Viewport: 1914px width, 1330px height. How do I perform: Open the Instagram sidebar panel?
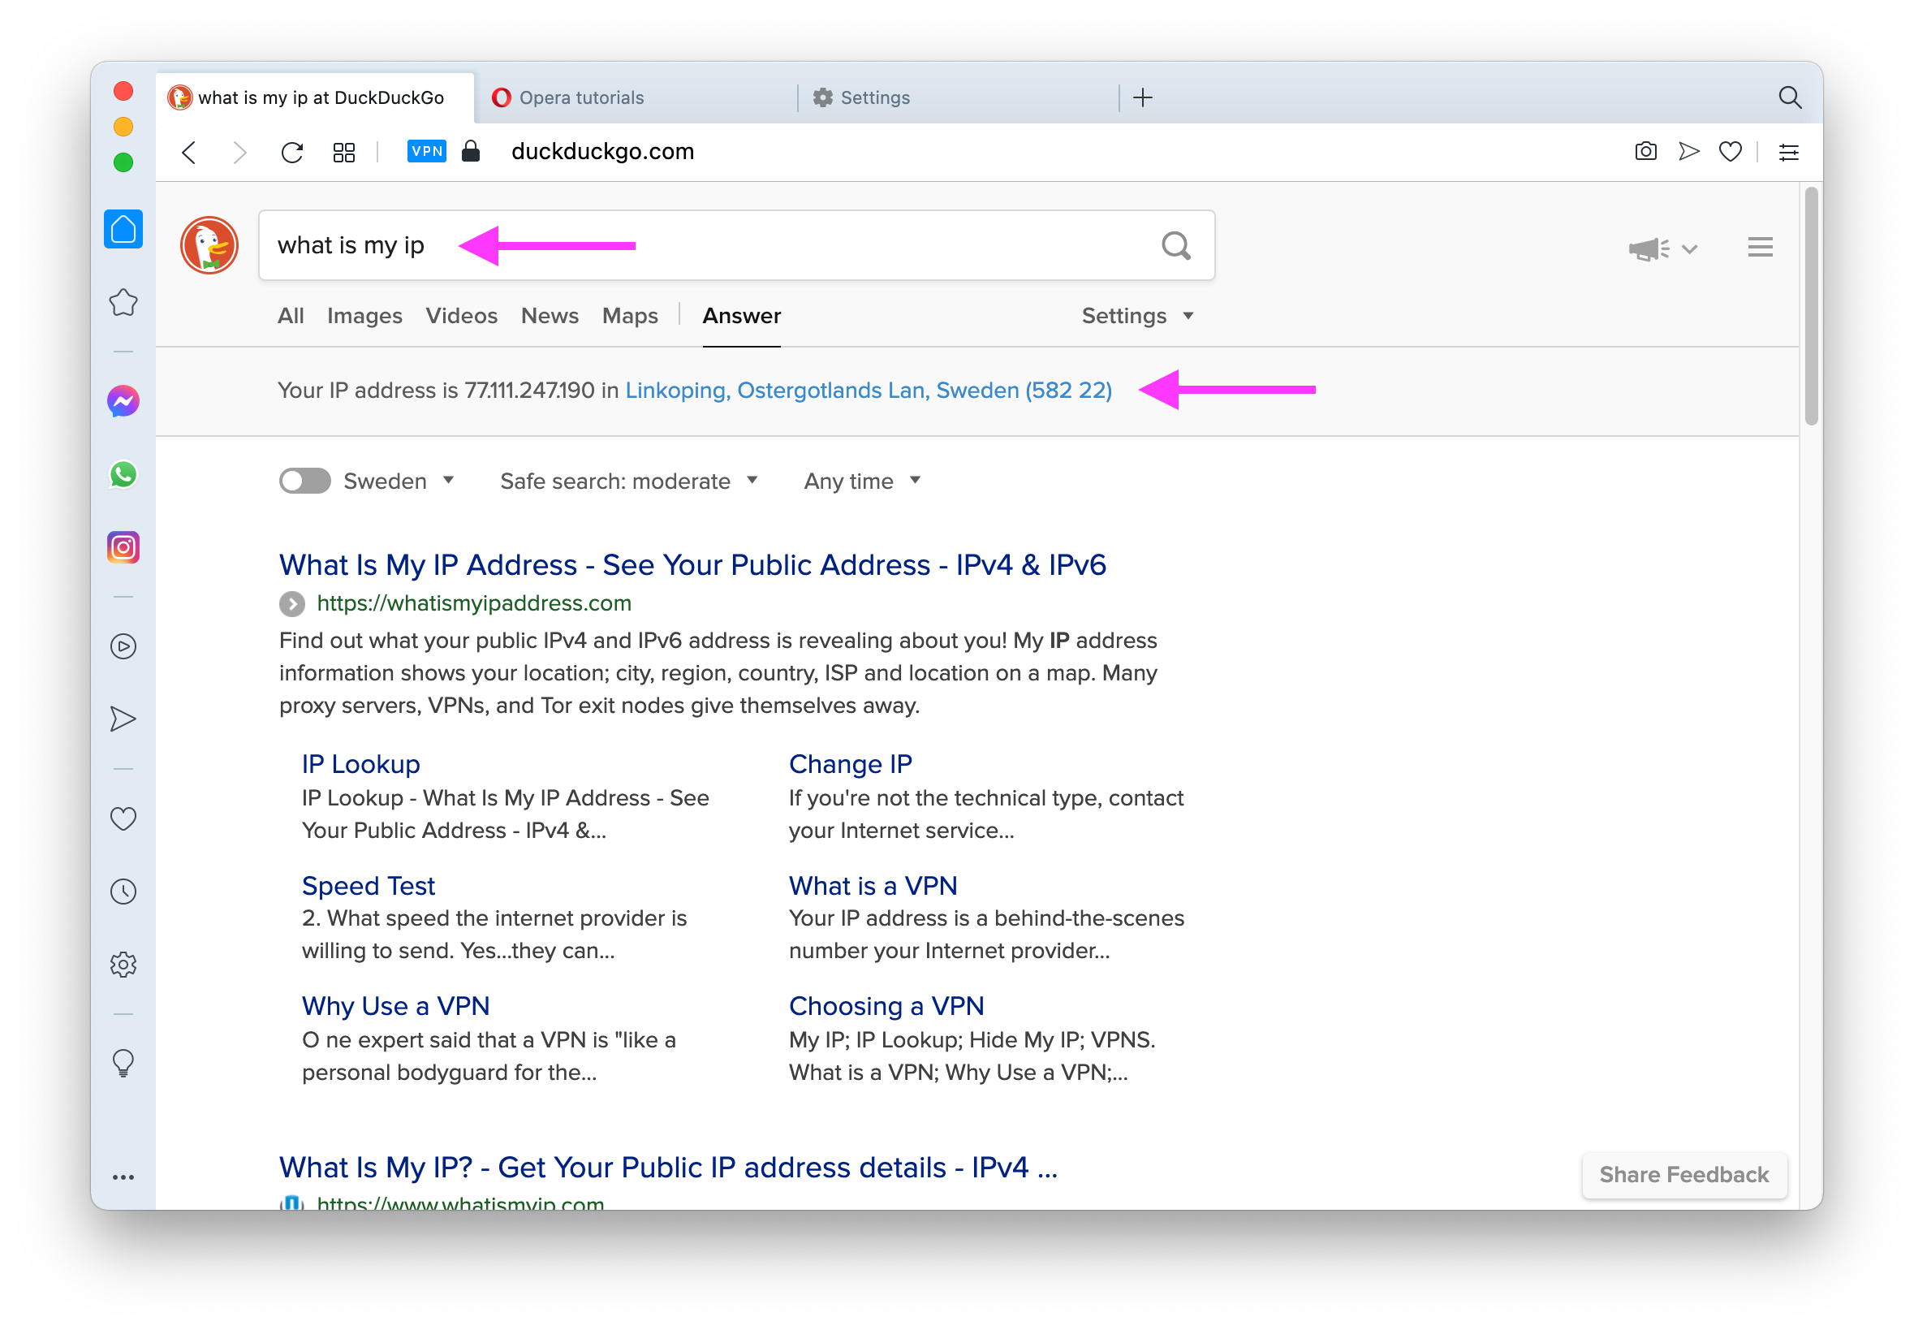[x=123, y=547]
